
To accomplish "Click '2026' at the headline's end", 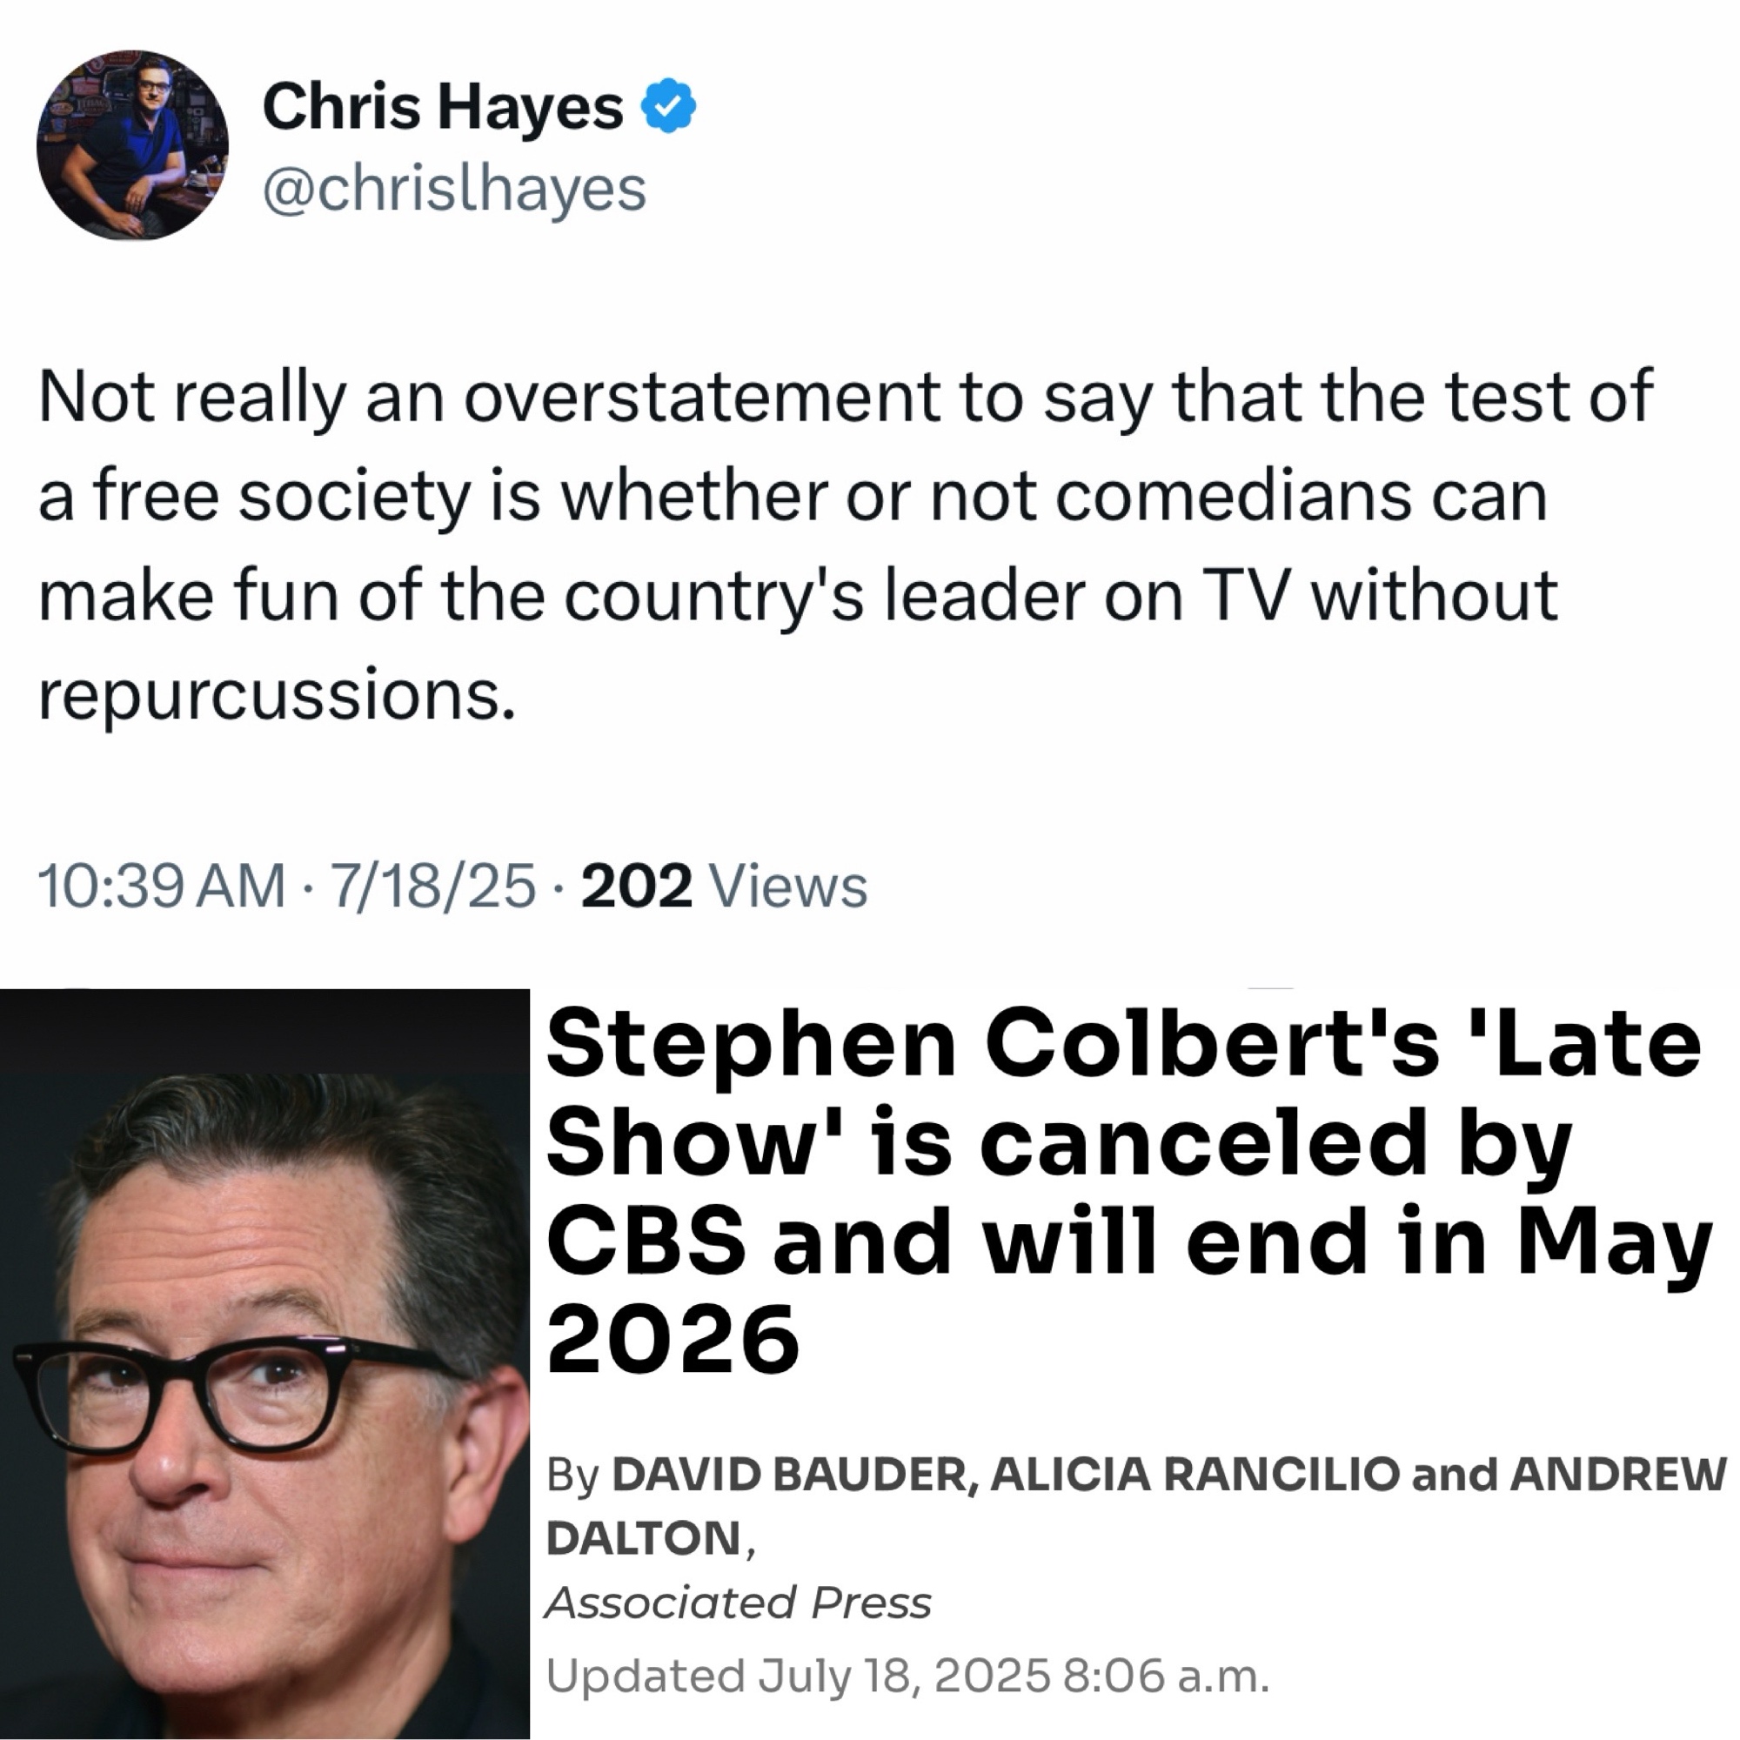I will [x=673, y=1339].
